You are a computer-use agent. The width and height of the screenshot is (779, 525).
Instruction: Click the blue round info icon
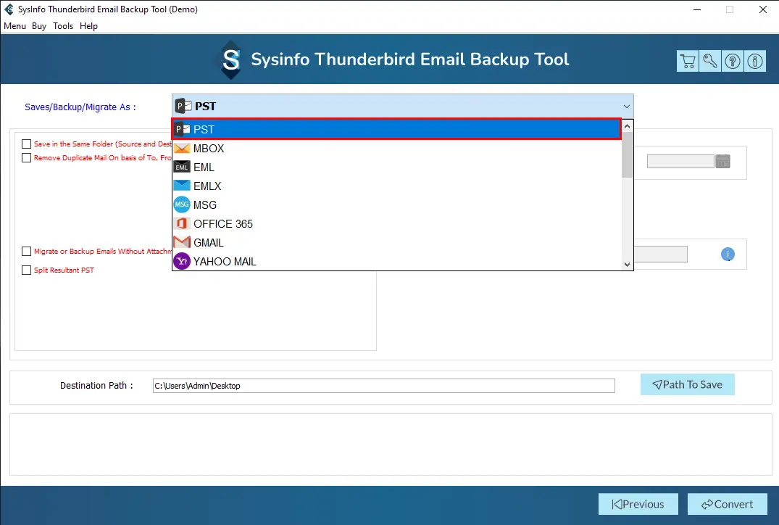tap(728, 255)
